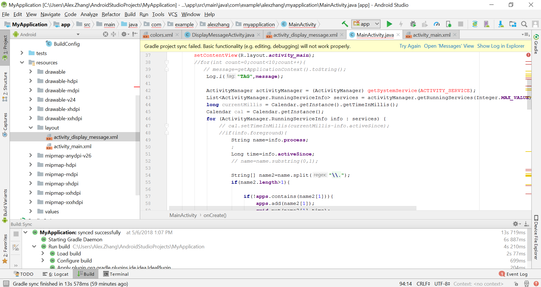Screen dimensions: 541x287
Task: Open the Refactor menu
Action: tap(111, 14)
